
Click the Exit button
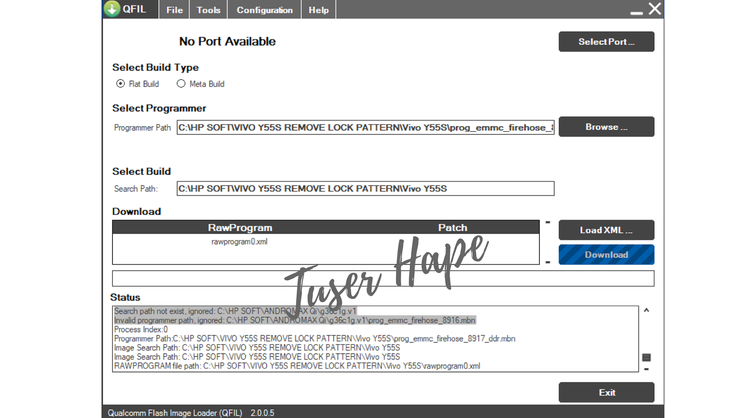[606, 392]
